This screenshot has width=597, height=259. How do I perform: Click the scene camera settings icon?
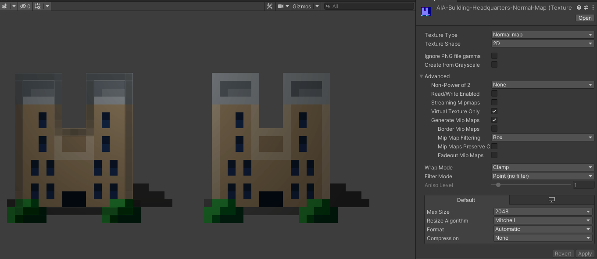click(280, 6)
